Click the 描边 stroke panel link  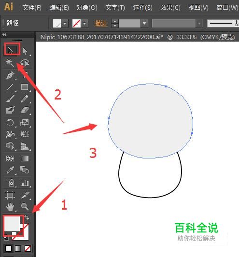pos(101,24)
